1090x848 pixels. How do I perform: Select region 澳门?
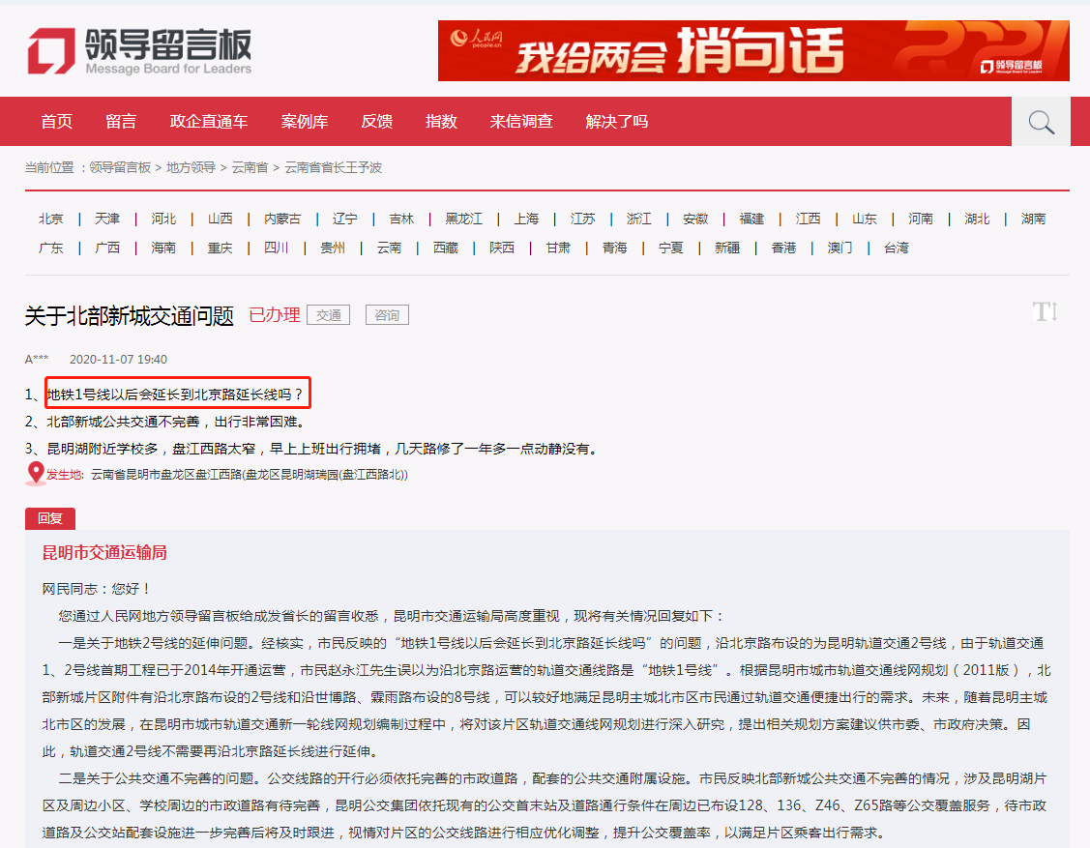[840, 249]
